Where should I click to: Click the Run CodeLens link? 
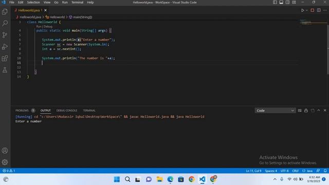pyautogui.click(x=39, y=26)
